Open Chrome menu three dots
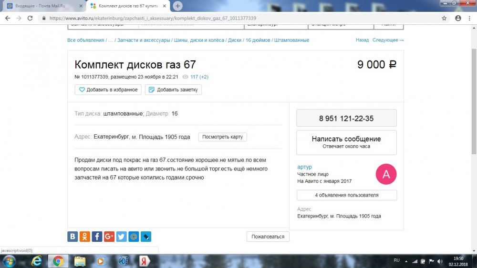The width and height of the screenshot is (477, 268). pyautogui.click(x=469, y=18)
